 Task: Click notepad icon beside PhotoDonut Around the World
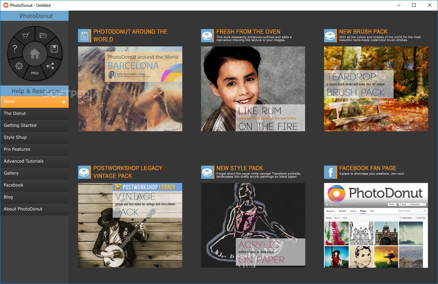[85, 35]
